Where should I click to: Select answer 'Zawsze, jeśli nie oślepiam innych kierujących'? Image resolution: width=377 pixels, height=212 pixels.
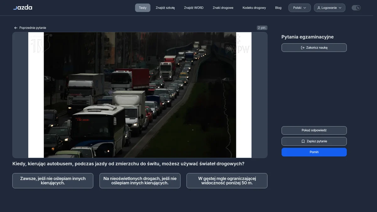coord(53,181)
